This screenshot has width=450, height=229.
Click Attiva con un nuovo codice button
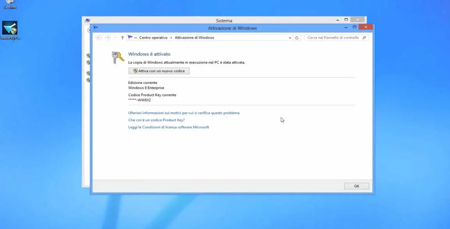click(x=159, y=71)
